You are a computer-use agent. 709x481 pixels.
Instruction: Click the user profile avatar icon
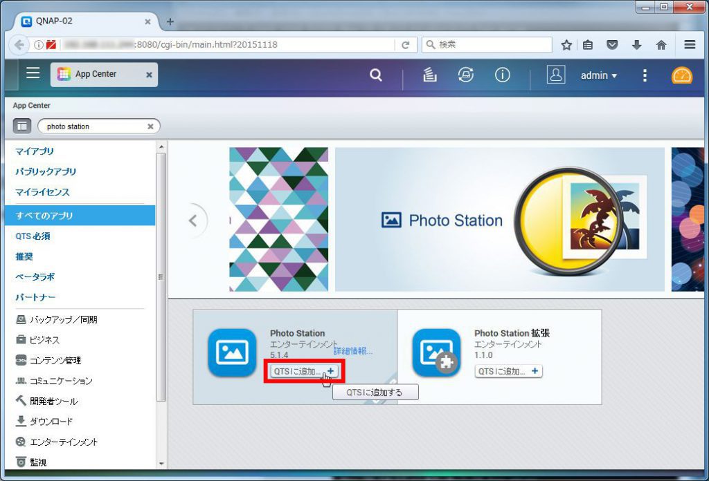[556, 75]
